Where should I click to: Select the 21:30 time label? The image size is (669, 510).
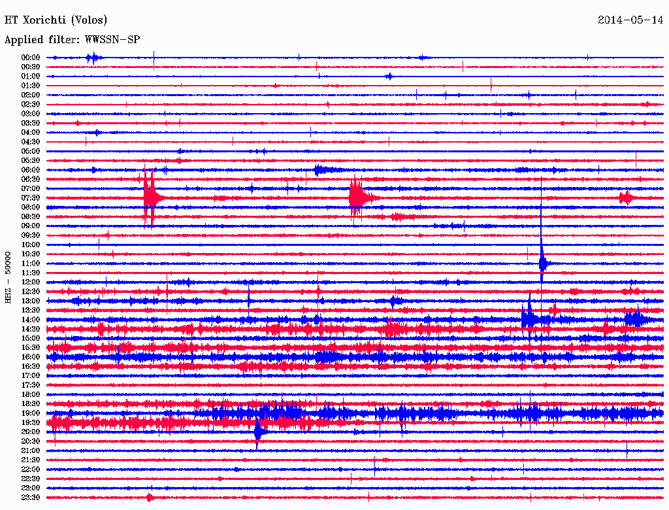pos(30,460)
